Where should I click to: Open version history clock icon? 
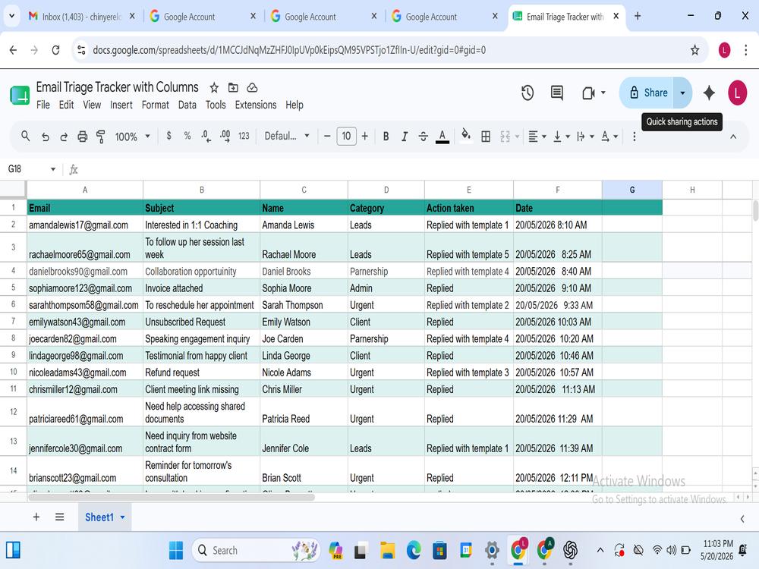coord(528,93)
